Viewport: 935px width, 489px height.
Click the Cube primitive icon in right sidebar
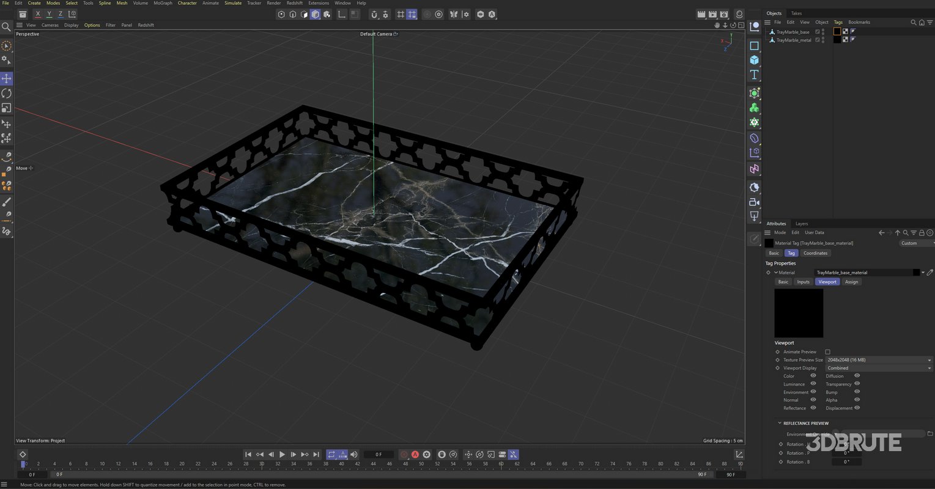(754, 61)
